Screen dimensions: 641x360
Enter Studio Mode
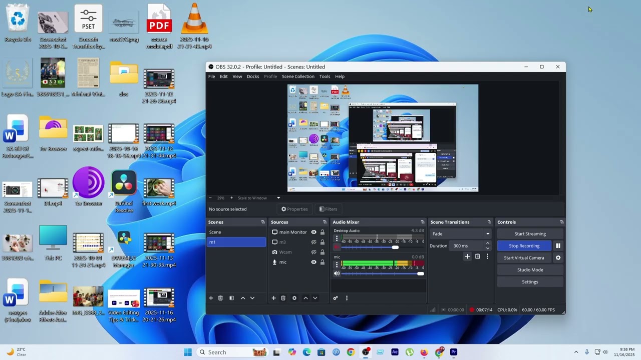[530, 270]
